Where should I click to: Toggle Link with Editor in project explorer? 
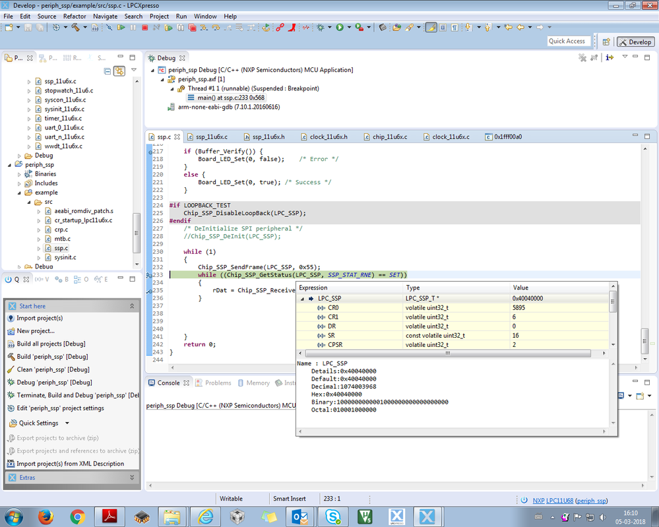tap(119, 71)
